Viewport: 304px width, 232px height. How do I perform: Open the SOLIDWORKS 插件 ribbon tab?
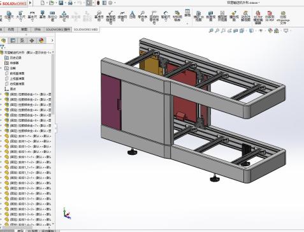pyautogui.click(x=58, y=29)
